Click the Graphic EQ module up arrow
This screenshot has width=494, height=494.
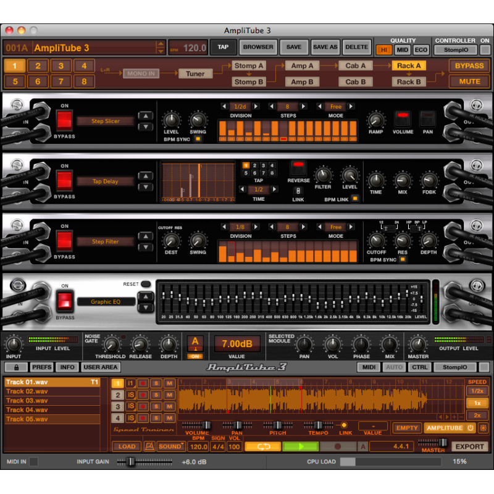[146, 296]
